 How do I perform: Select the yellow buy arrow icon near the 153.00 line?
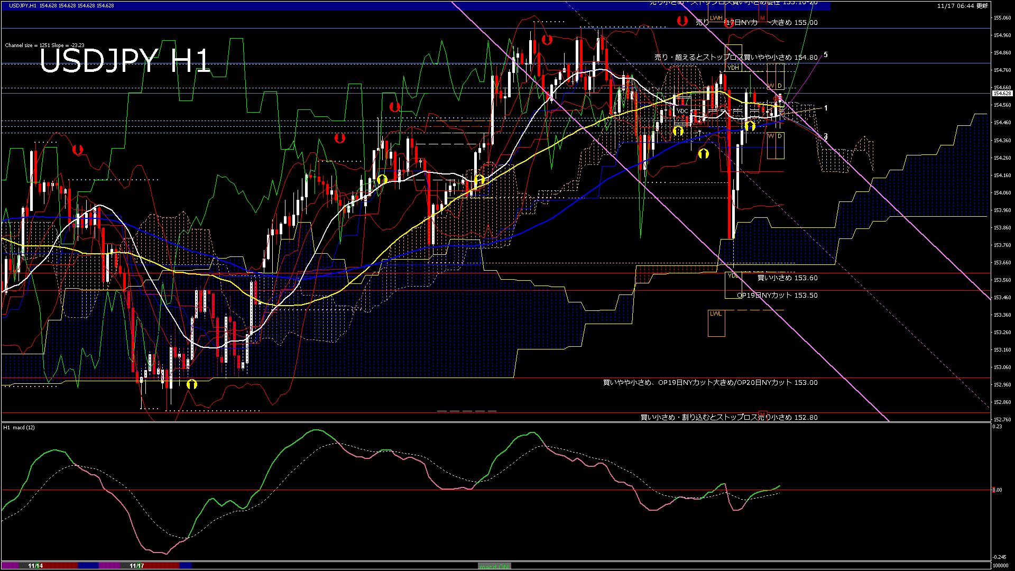click(x=191, y=384)
